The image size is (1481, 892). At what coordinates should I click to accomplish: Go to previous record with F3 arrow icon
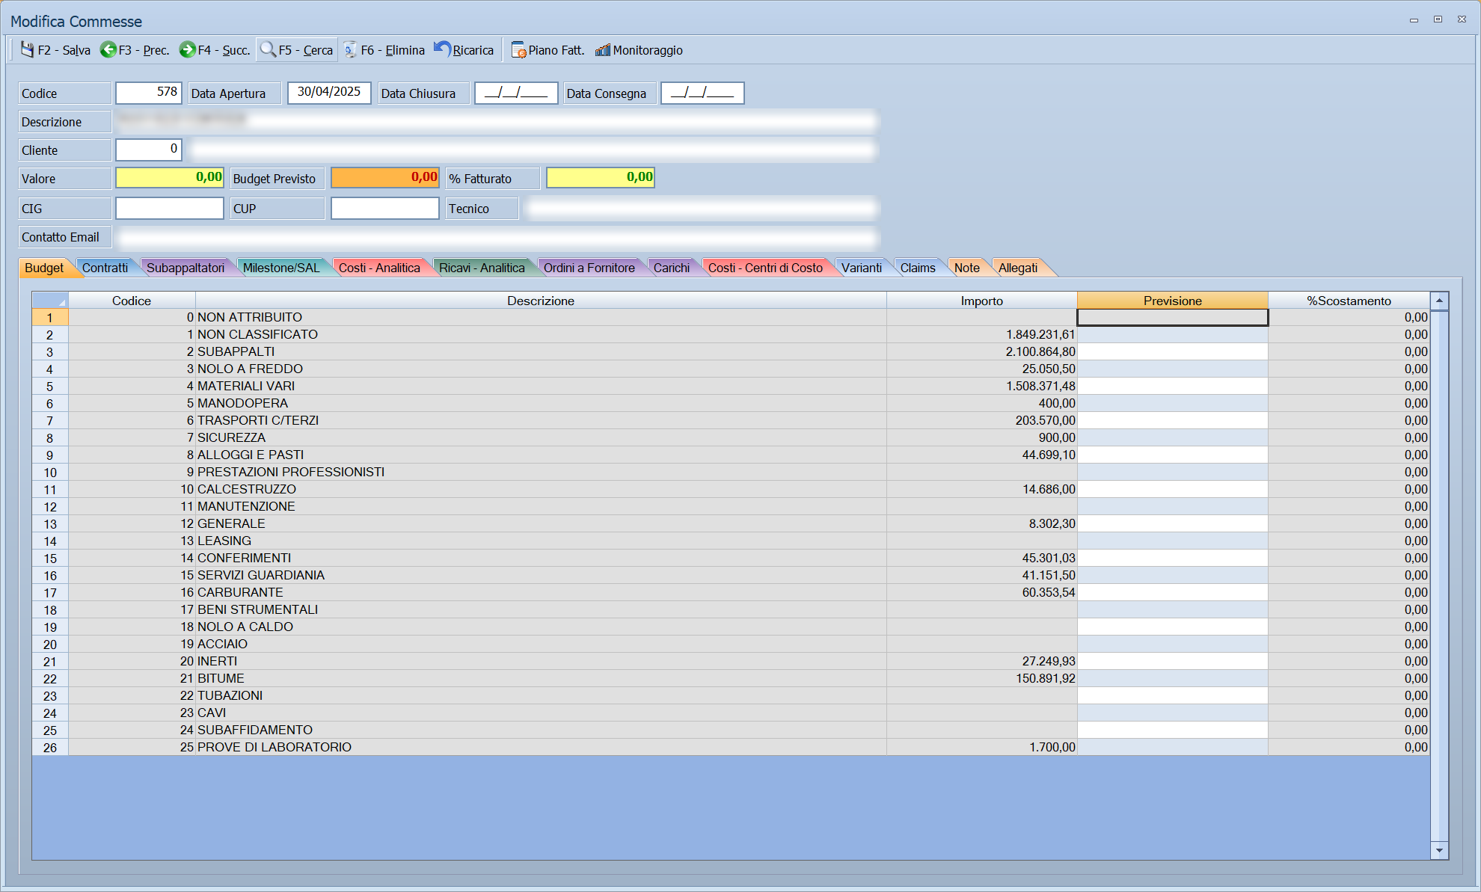click(108, 49)
